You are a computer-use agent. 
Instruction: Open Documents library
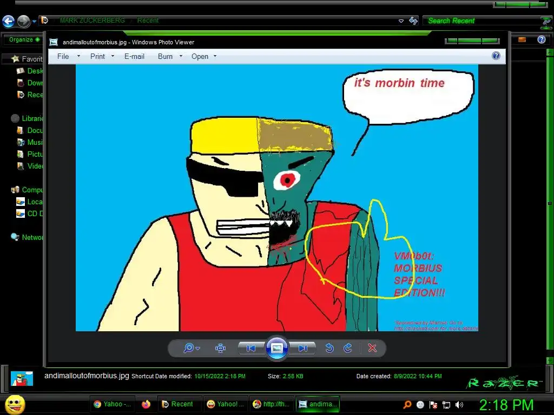pos(30,130)
